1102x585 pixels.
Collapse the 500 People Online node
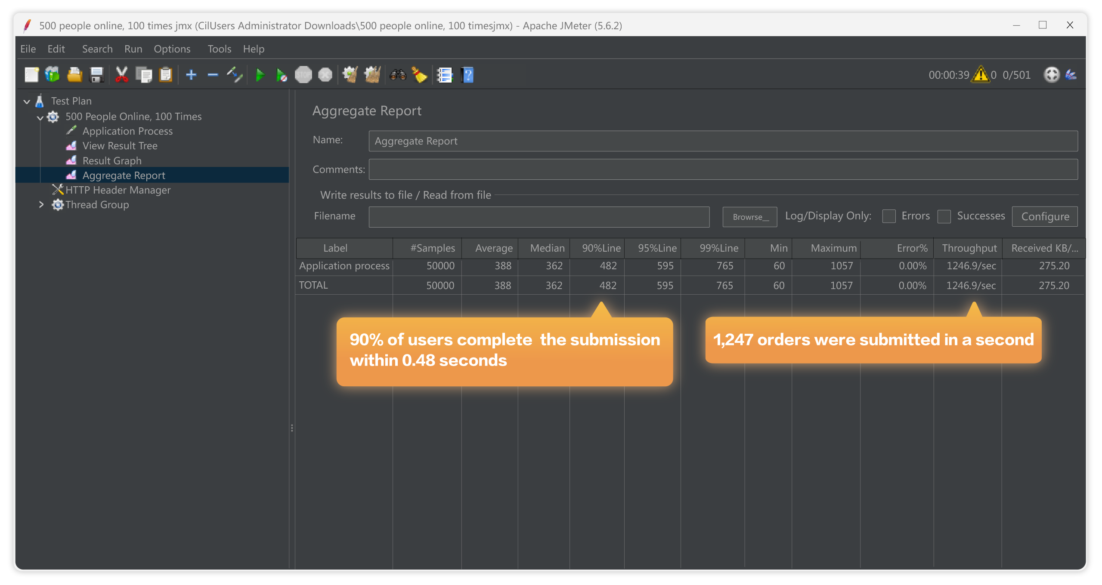pyautogui.click(x=40, y=117)
